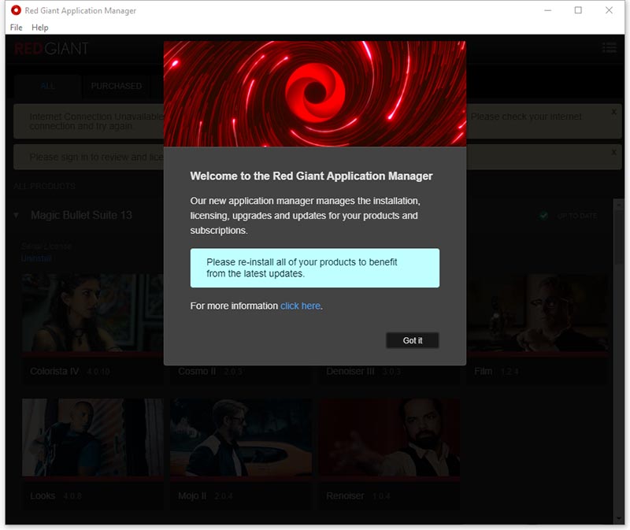Click the product list scrollbar
The height and width of the screenshot is (530, 630).
click(x=619, y=237)
